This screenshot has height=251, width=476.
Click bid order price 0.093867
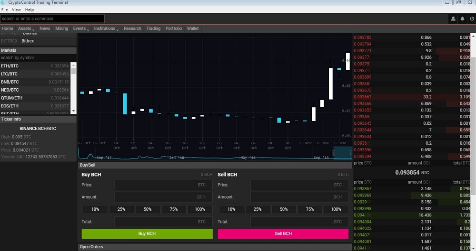point(362,189)
